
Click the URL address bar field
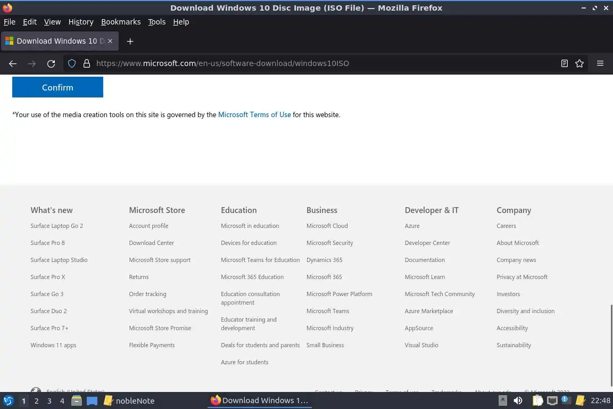point(325,63)
